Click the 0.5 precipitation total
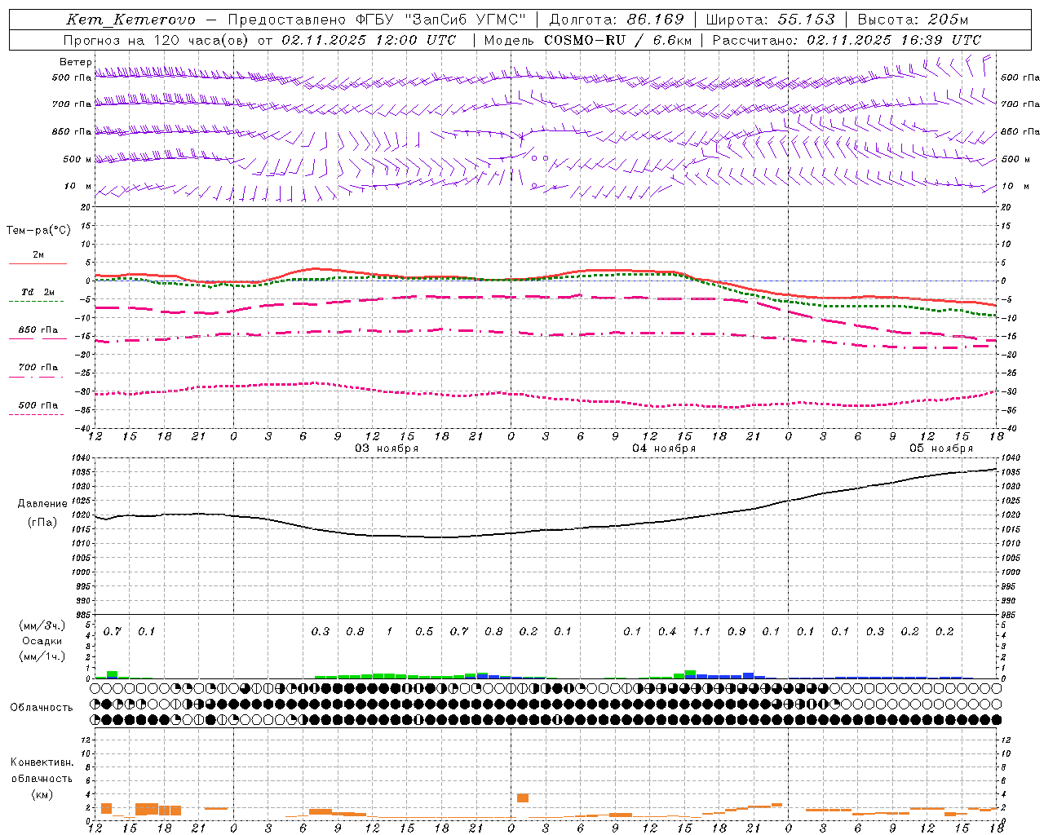The image size is (1044, 835). tap(424, 632)
